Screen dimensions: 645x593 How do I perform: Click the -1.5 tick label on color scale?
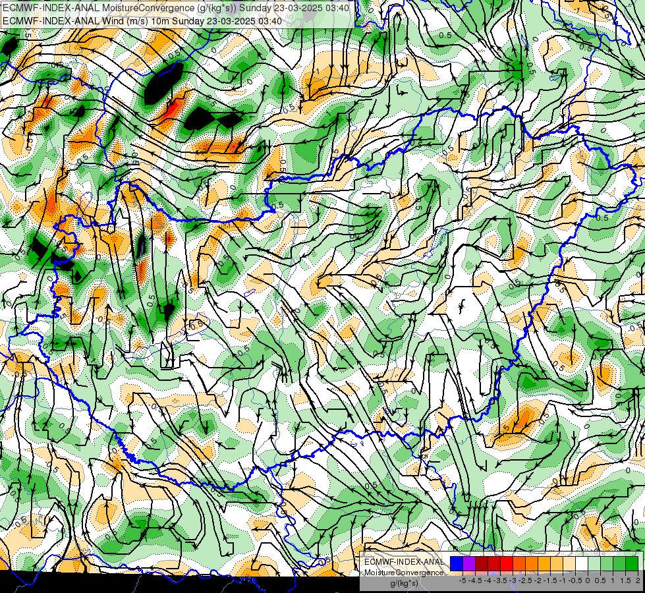point(550,580)
